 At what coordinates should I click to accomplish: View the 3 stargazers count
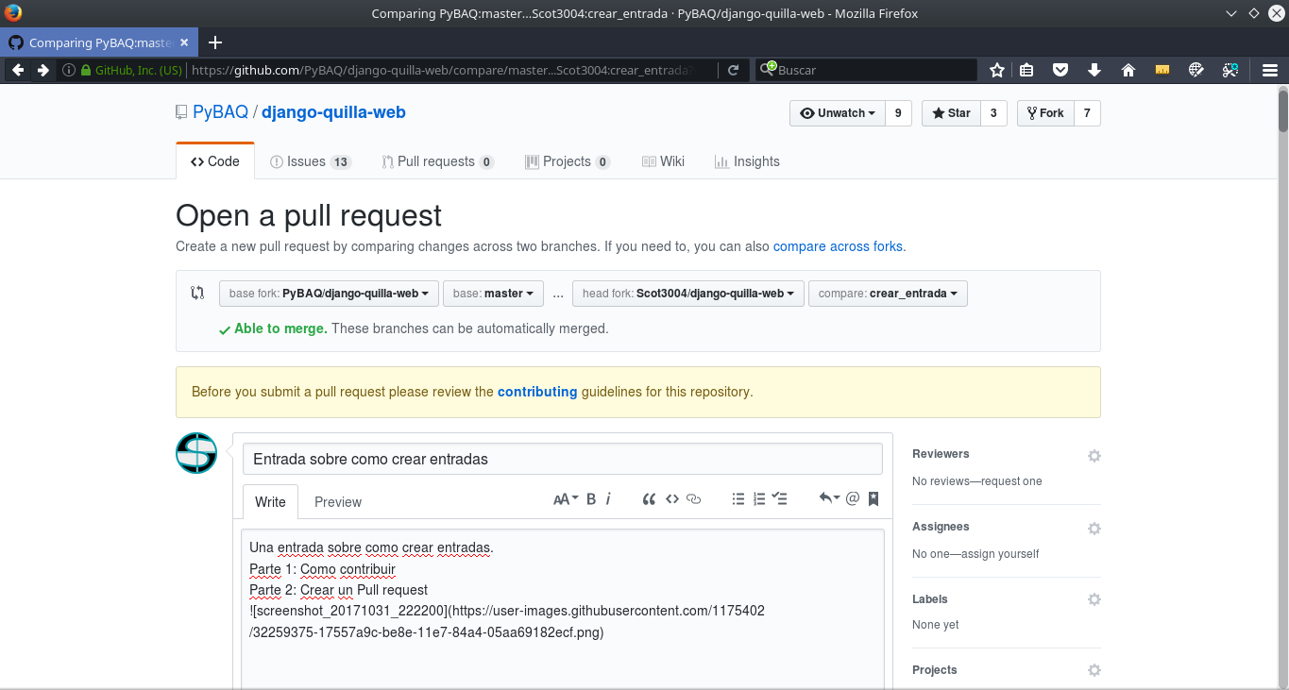pyautogui.click(x=993, y=113)
